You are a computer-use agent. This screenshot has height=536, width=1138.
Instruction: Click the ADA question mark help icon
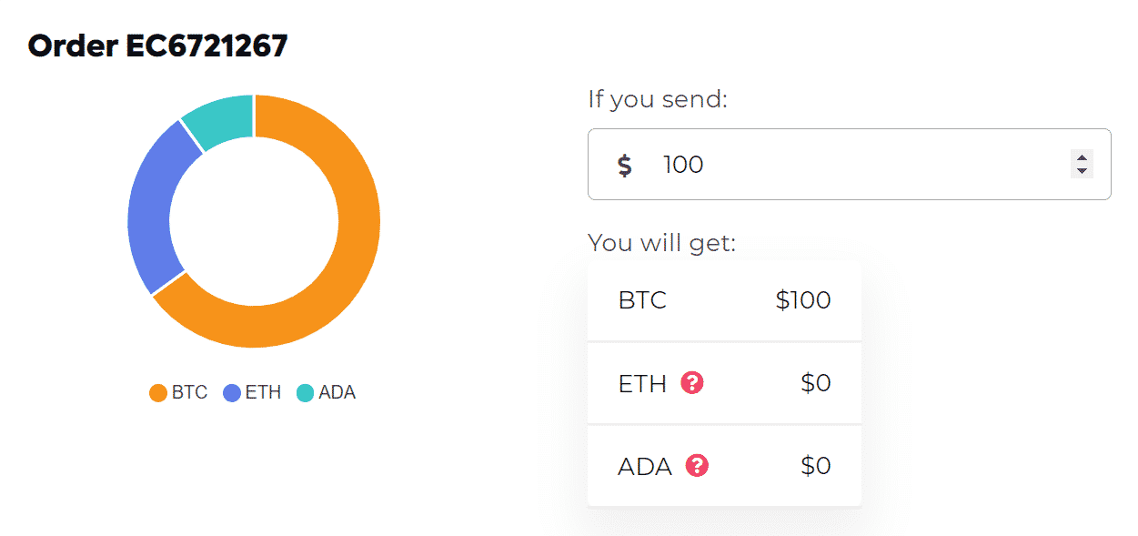click(697, 466)
